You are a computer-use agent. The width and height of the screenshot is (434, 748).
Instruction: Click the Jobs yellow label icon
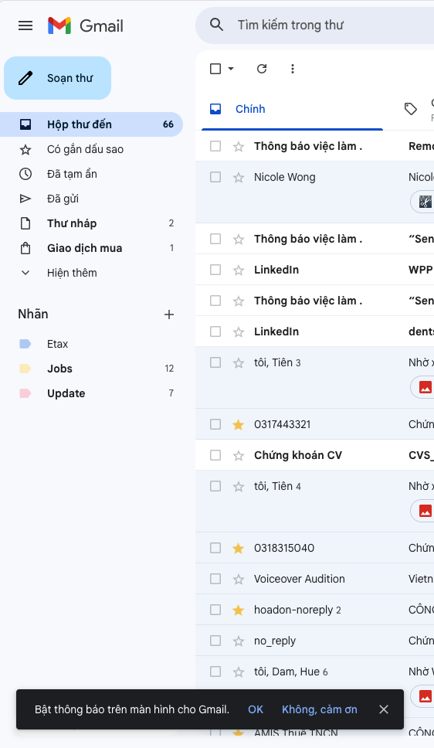click(x=25, y=369)
